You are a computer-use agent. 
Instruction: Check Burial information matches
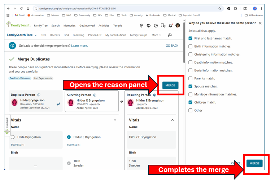[190, 70]
